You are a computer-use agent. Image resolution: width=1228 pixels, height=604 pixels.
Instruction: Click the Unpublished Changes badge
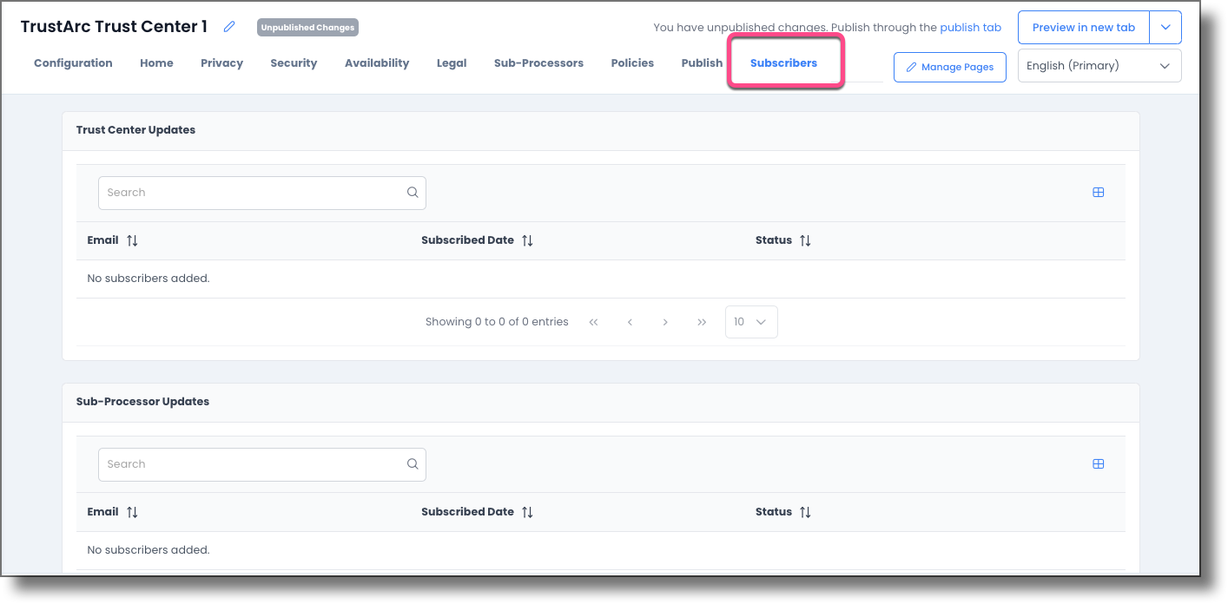click(x=307, y=27)
